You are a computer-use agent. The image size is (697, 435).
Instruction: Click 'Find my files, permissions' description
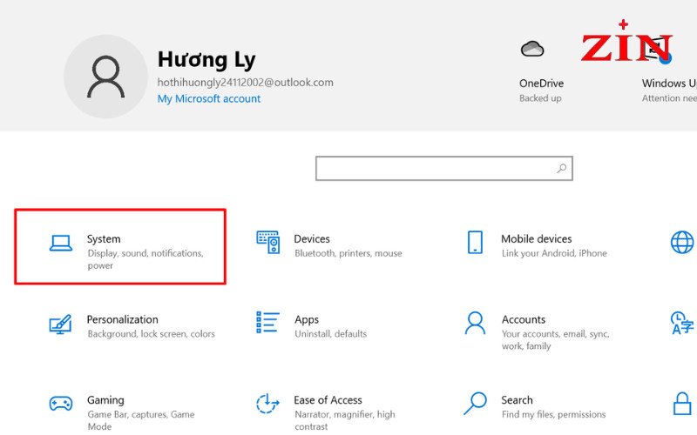pyautogui.click(x=553, y=415)
